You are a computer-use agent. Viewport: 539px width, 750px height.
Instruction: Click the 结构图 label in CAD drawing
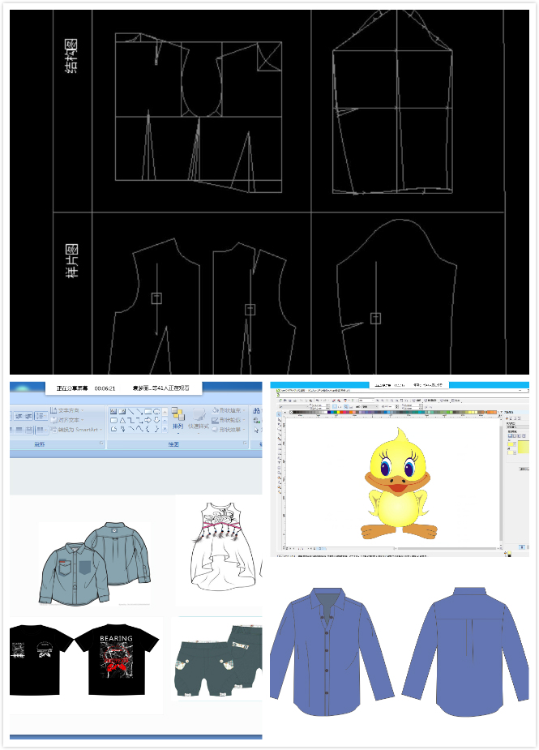pyautogui.click(x=71, y=56)
